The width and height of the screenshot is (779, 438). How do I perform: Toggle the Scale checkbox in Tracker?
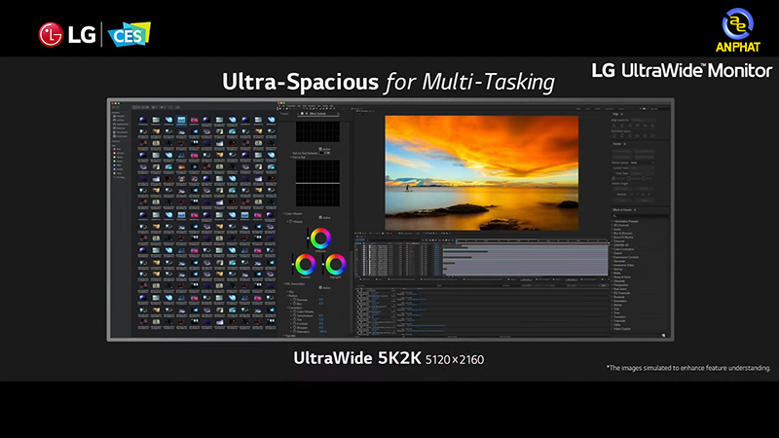click(644, 179)
